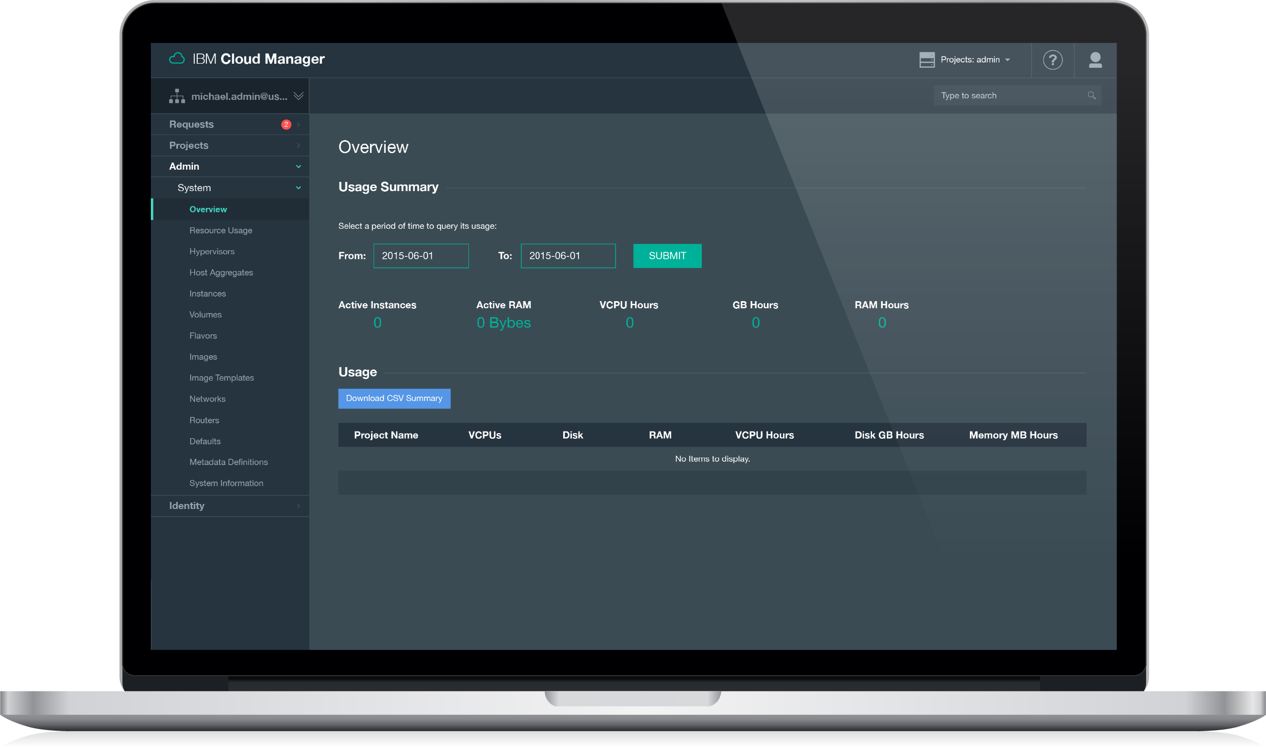The height and width of the screenshot is (748, 1266).
Task: Open Resource Usage page
Action: coord(221,230)
